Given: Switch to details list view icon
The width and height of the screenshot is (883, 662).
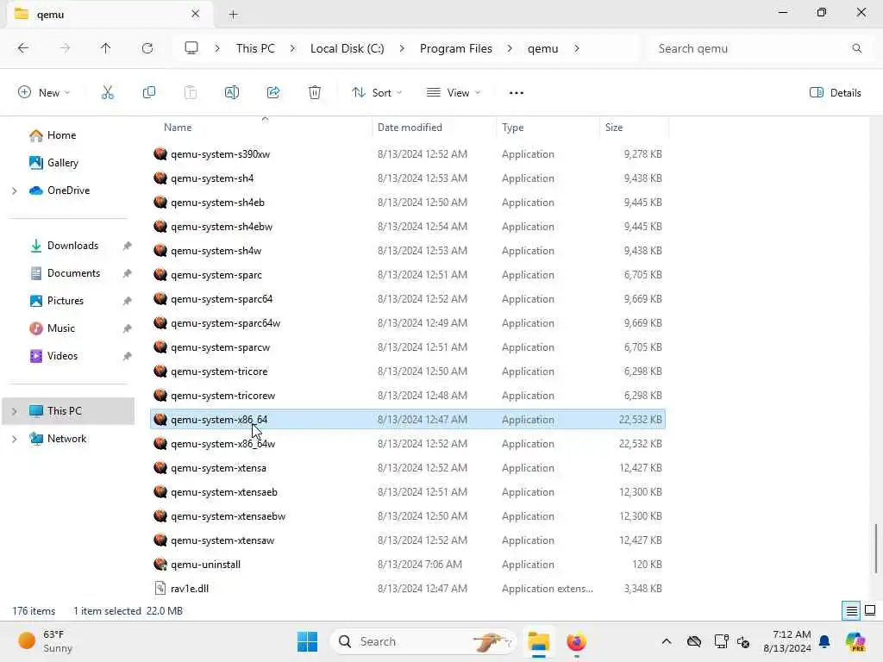Looking at the screenshot, I should 851,611.
